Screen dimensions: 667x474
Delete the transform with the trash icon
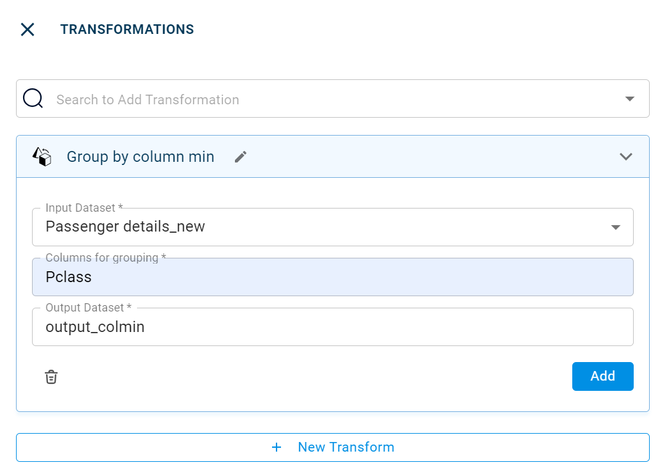click(x=51, y=377)
